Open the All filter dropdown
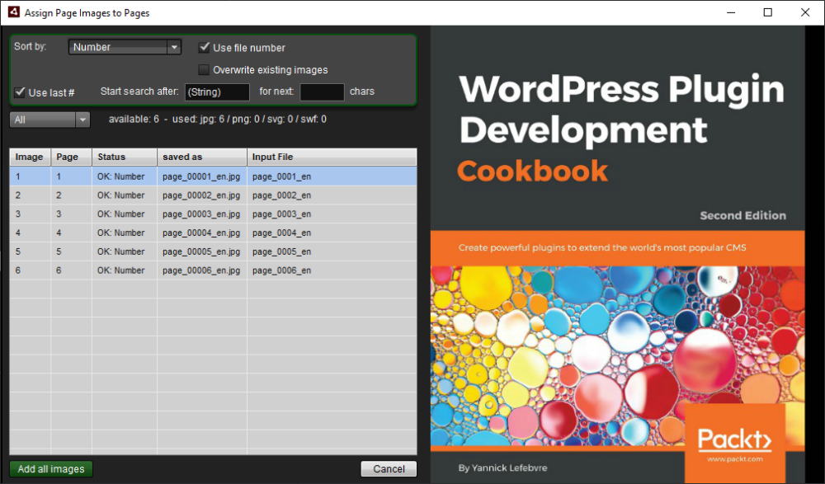Image resolution: width=825 pixels, height=484 pixels. [49, 120]
